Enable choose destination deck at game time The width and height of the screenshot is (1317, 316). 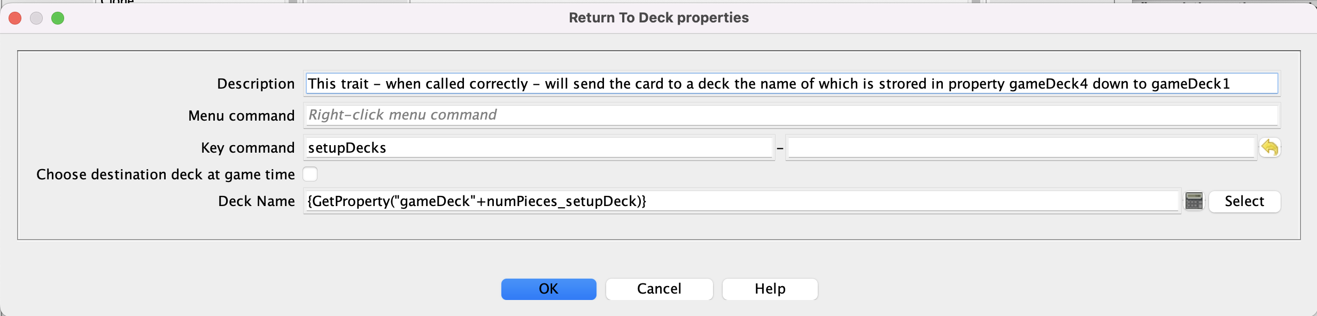310,174
